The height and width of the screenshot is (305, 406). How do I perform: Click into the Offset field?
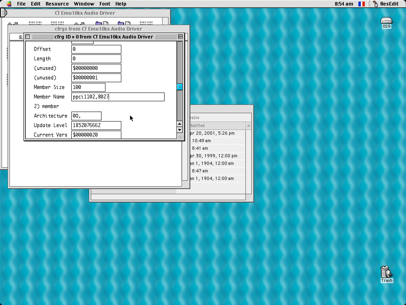pyautogui.click(x=96, y=49)
